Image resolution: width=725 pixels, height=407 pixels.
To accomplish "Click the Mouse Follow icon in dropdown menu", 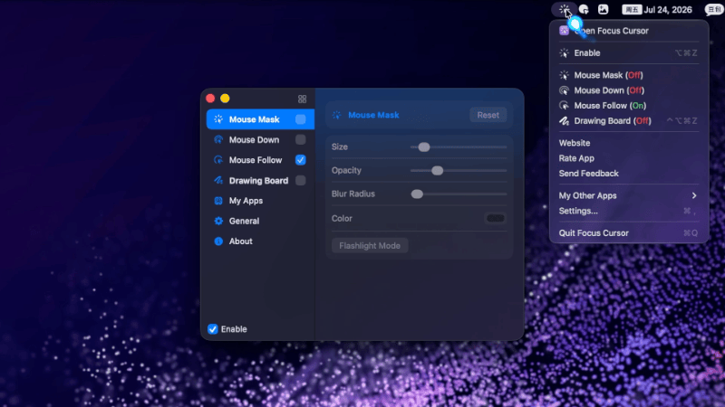I will point(564,106).
